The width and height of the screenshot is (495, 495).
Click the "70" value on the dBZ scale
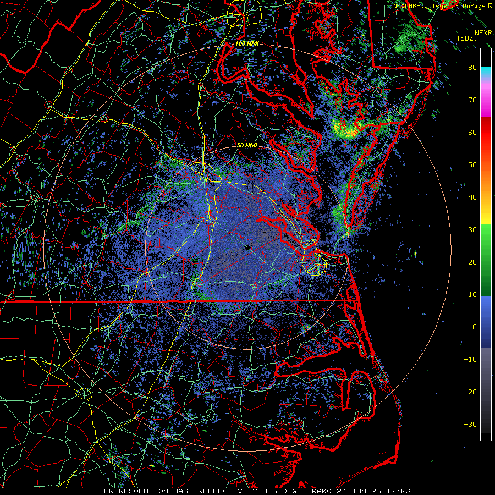pos(472,100)
